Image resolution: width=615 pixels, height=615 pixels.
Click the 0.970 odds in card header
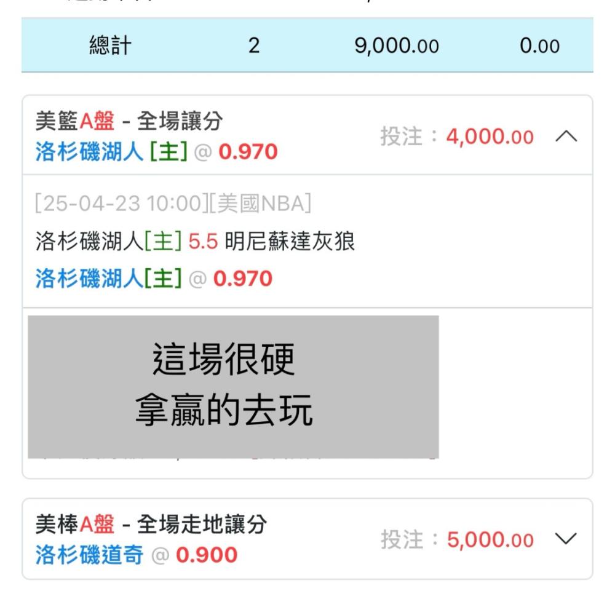click(x=248, y=152)
